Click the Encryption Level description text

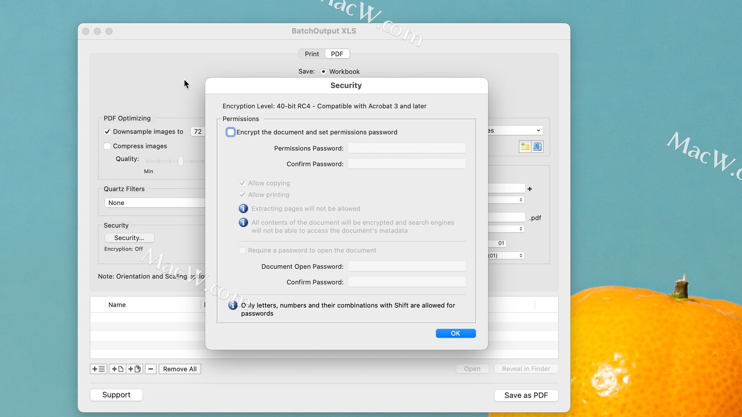point(325,106)
